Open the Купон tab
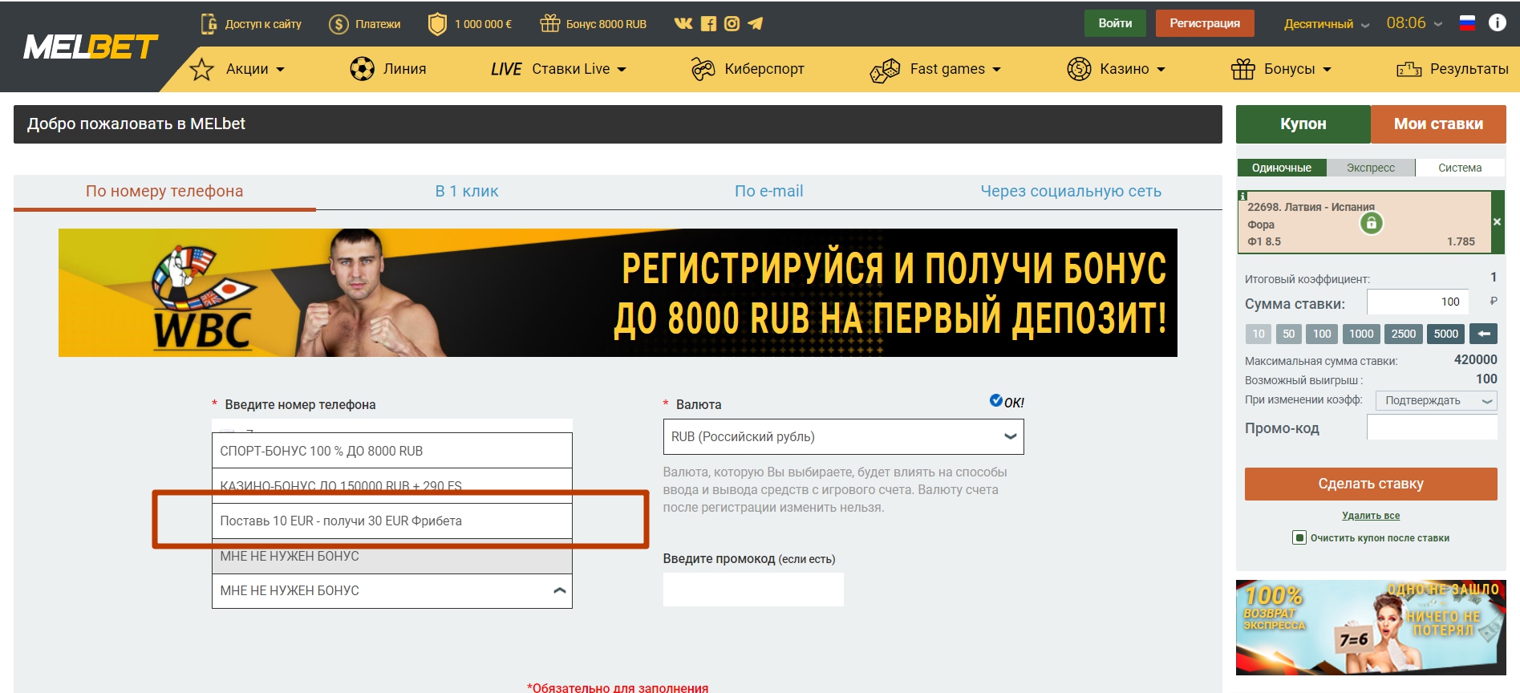 [x=1303, y=124]
